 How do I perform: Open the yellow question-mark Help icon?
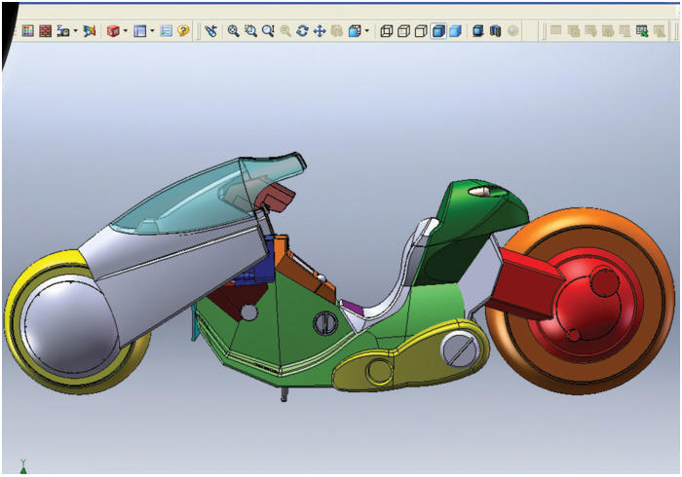183,31
